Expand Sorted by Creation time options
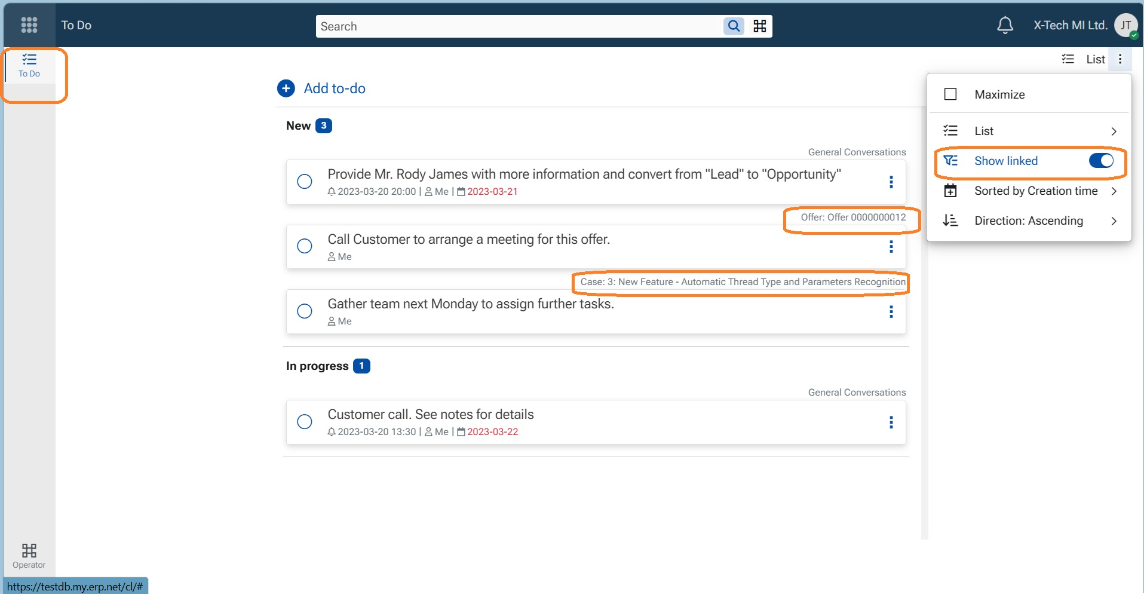This screenshot has width=1144, height=594. (1114, 191)
